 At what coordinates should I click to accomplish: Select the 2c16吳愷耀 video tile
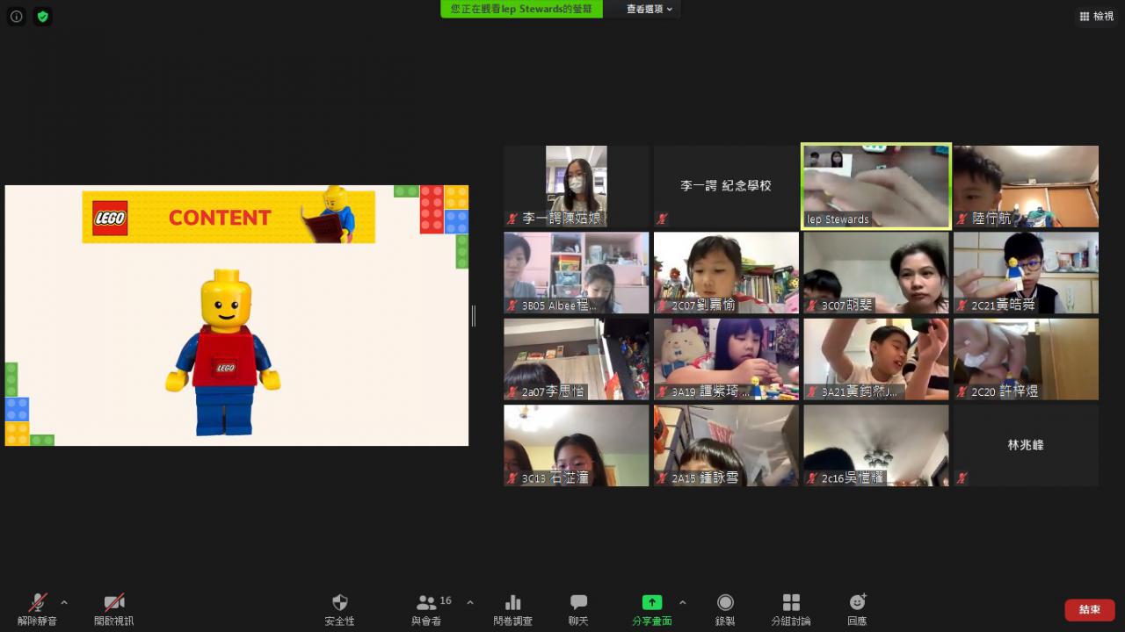tap(876, 445)
